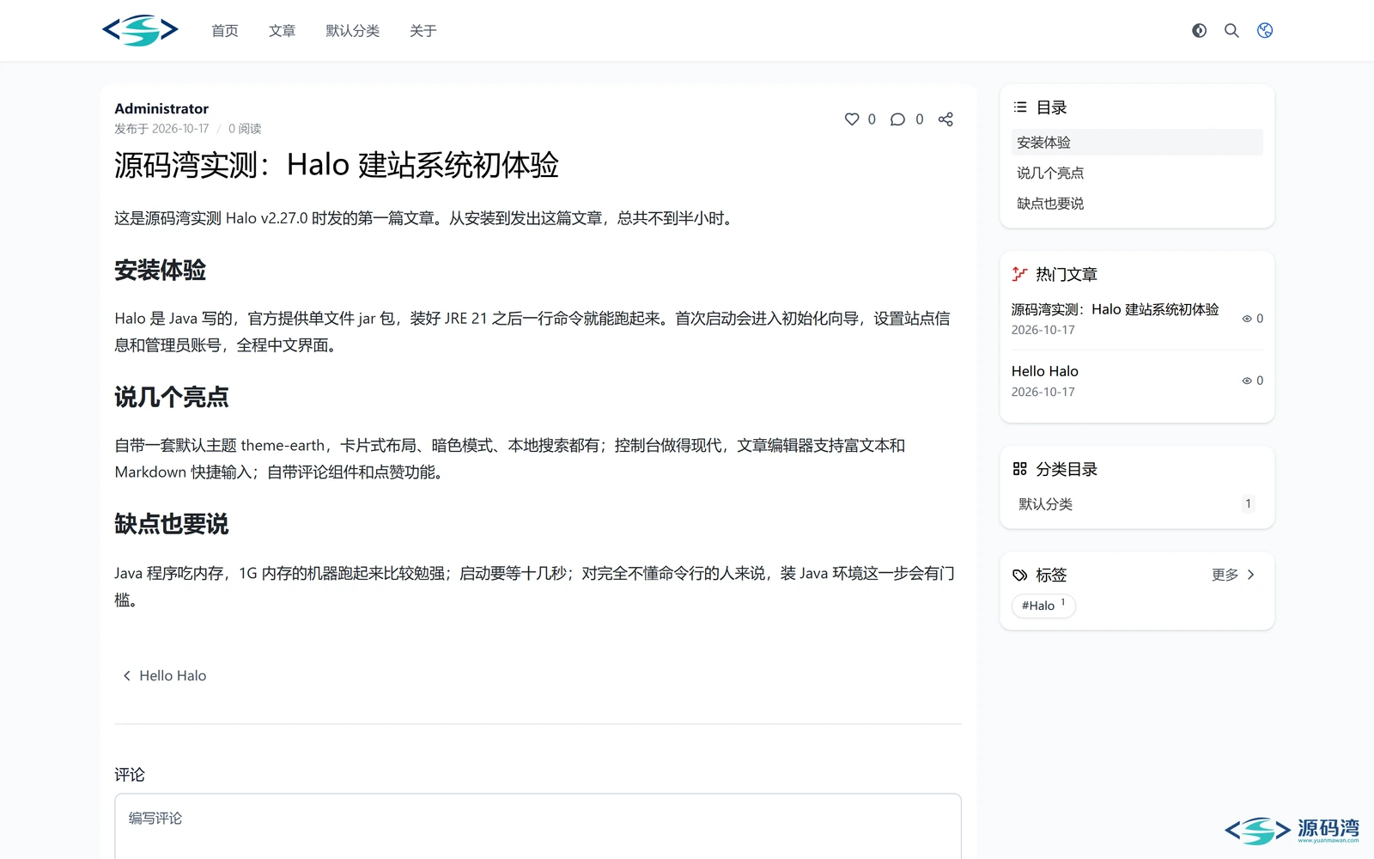The width and height of the screenshot is (1374, 859).
Task: Jump to 缺点也要说 in the table of contents
Action: tap(1137, 204)
